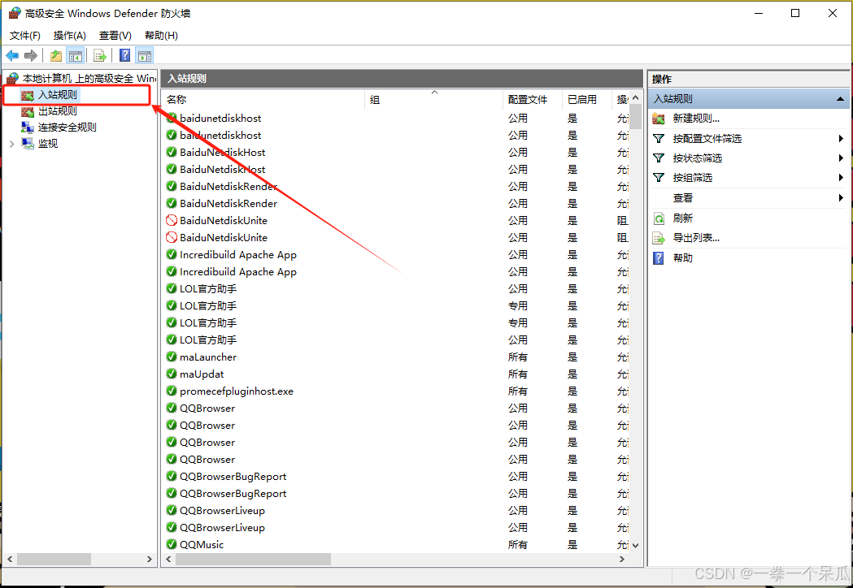Sort by the 组 column header
The image size is (853, 588).
(x=434, y=99)
